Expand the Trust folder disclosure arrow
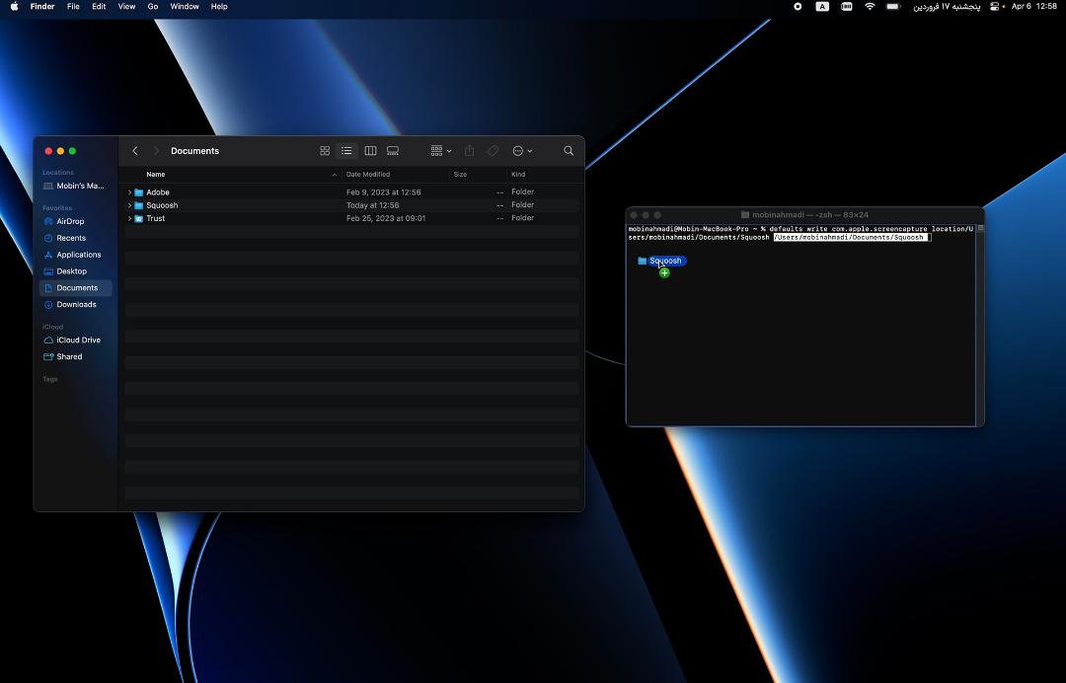This screenshot has height=683, width=1066. click(x=129, y=218)
